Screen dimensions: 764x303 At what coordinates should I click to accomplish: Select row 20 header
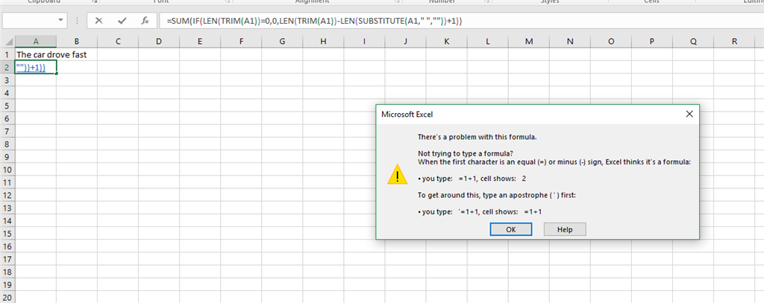(7, 297)
